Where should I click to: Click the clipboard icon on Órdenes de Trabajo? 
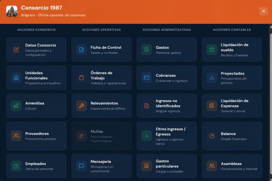(81, 78)
